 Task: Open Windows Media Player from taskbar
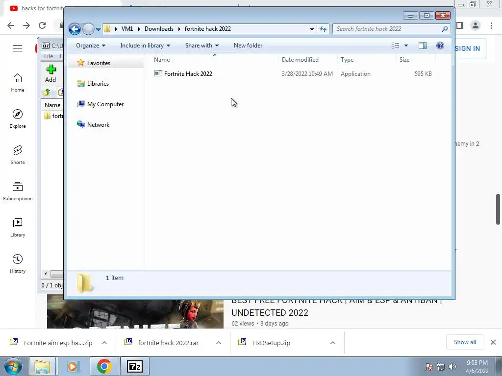[73, 367]
